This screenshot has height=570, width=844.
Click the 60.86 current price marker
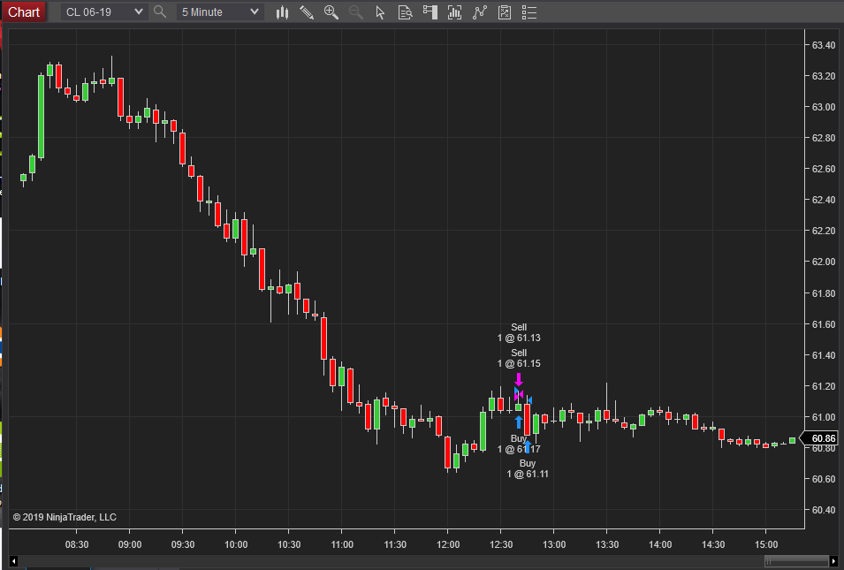coord(822,438)
